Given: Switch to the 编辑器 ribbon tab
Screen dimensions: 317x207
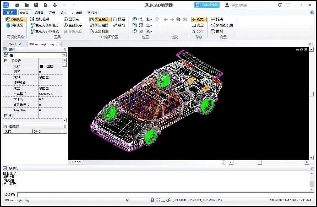Looking at the screenshot, I should tap(39, 13).
